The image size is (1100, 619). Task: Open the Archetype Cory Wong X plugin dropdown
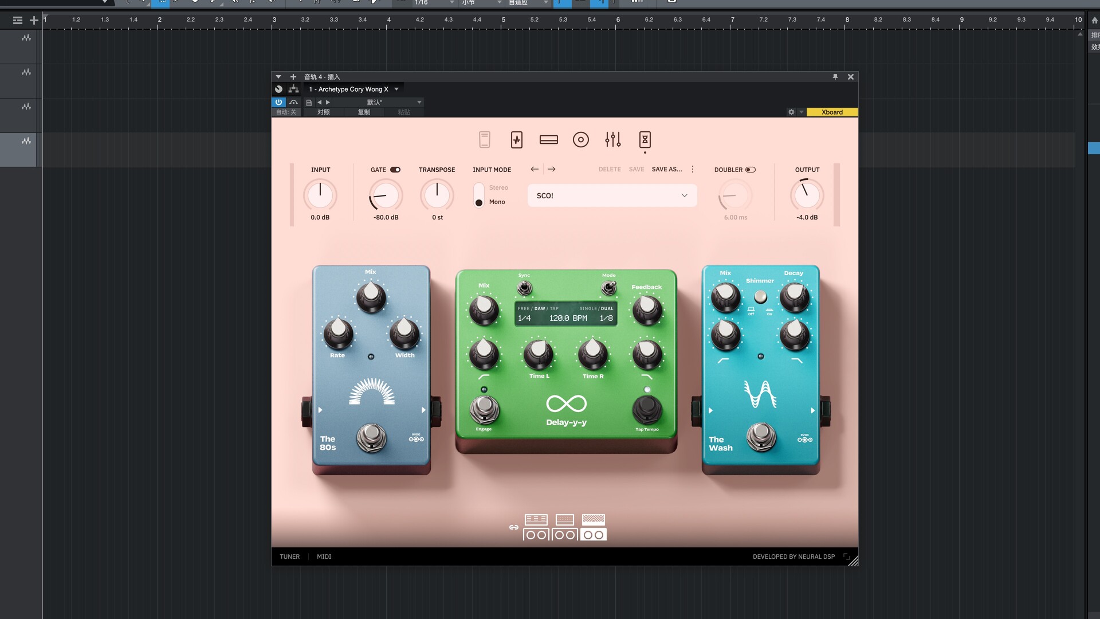(x=396, y=89)
